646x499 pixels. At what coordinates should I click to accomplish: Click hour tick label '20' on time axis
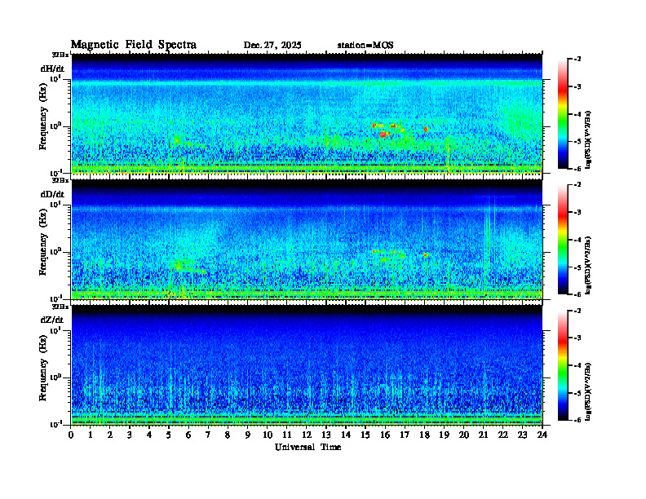pos(464,435)
